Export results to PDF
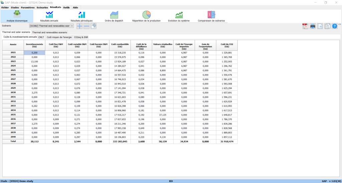Viewport: 342px width, 183px height. (x=305, y=26)
